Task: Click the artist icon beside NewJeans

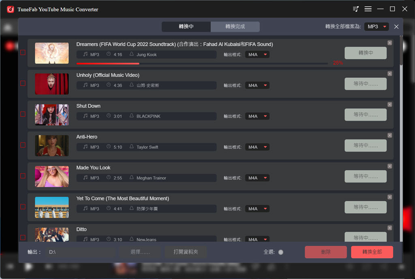Action: (x=132, y=239)
